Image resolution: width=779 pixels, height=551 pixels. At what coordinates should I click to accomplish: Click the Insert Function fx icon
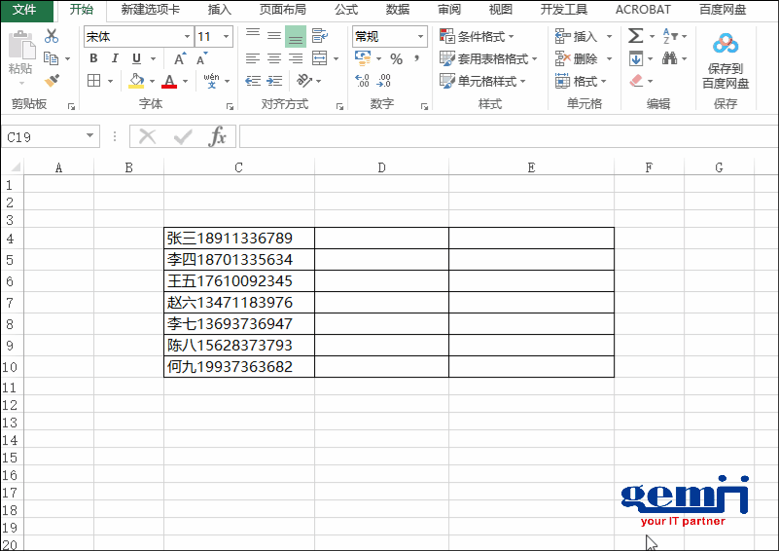pos(218,137)
